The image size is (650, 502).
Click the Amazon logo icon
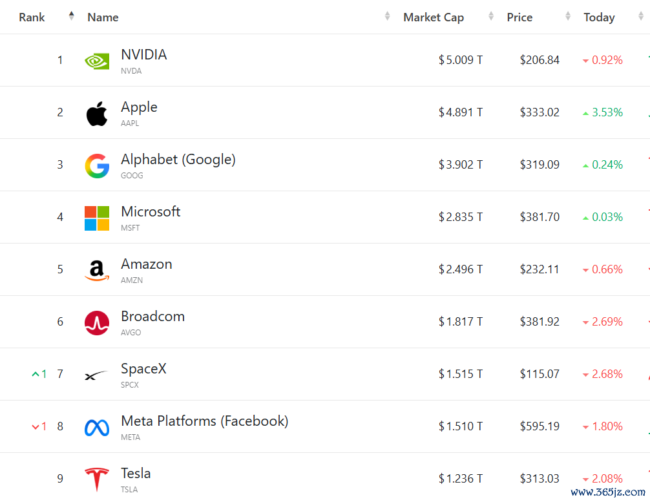pyautogui.click(x=97, y=270)
